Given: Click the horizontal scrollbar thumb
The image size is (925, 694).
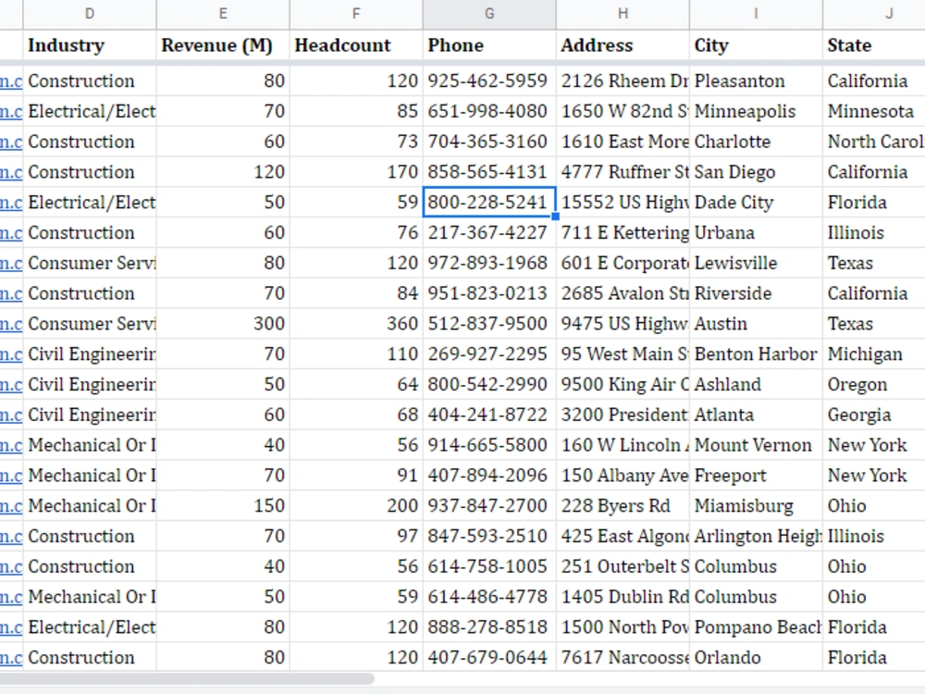Looking at the screenshot, I should [x=187, y=678].
